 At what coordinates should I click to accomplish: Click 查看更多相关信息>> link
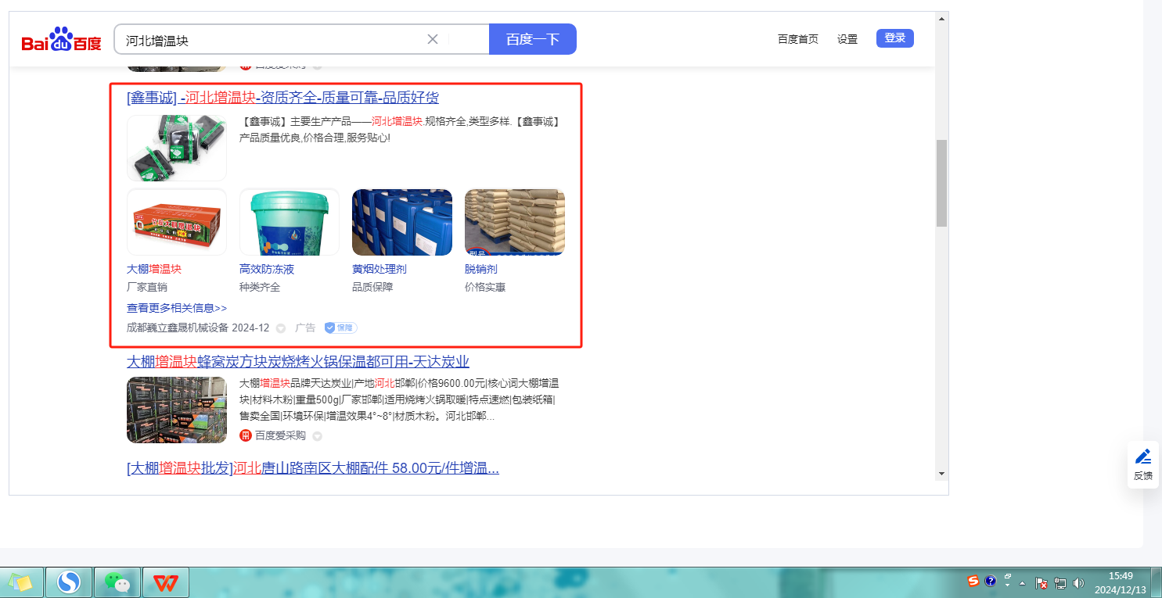click(x=177, y=308)
